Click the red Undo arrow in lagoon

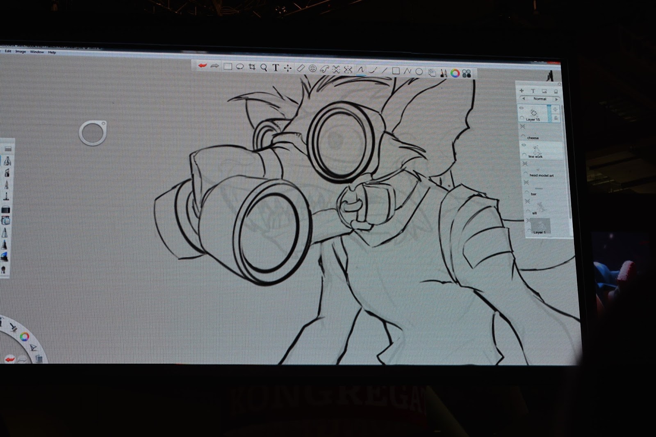tap(10, 360)
